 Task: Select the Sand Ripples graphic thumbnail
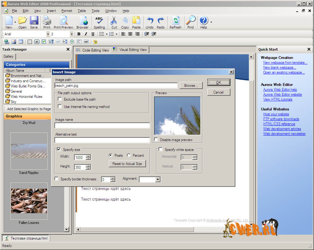tap(29, 151)
